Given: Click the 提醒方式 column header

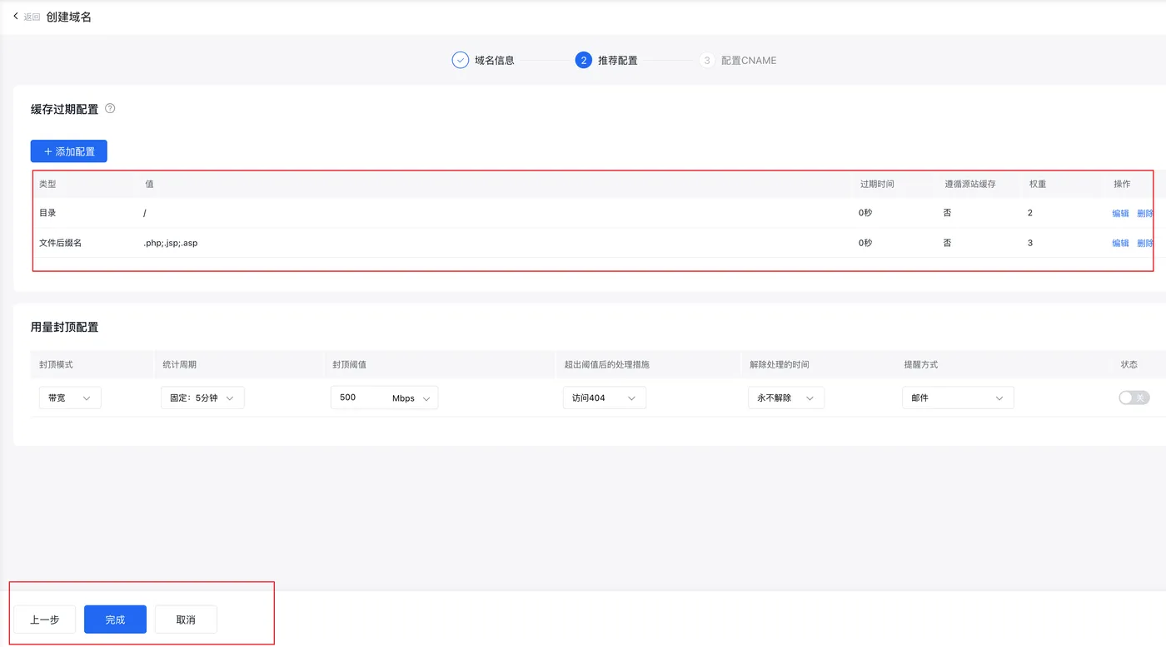Looking at the screenshot, I should coord(921,364).
